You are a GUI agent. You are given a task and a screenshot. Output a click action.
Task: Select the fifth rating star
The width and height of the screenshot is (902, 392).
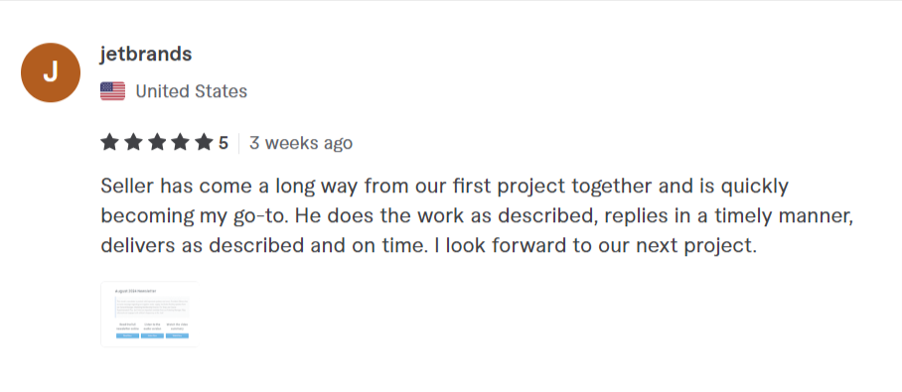pyautogui.click(x=204, y=142)
